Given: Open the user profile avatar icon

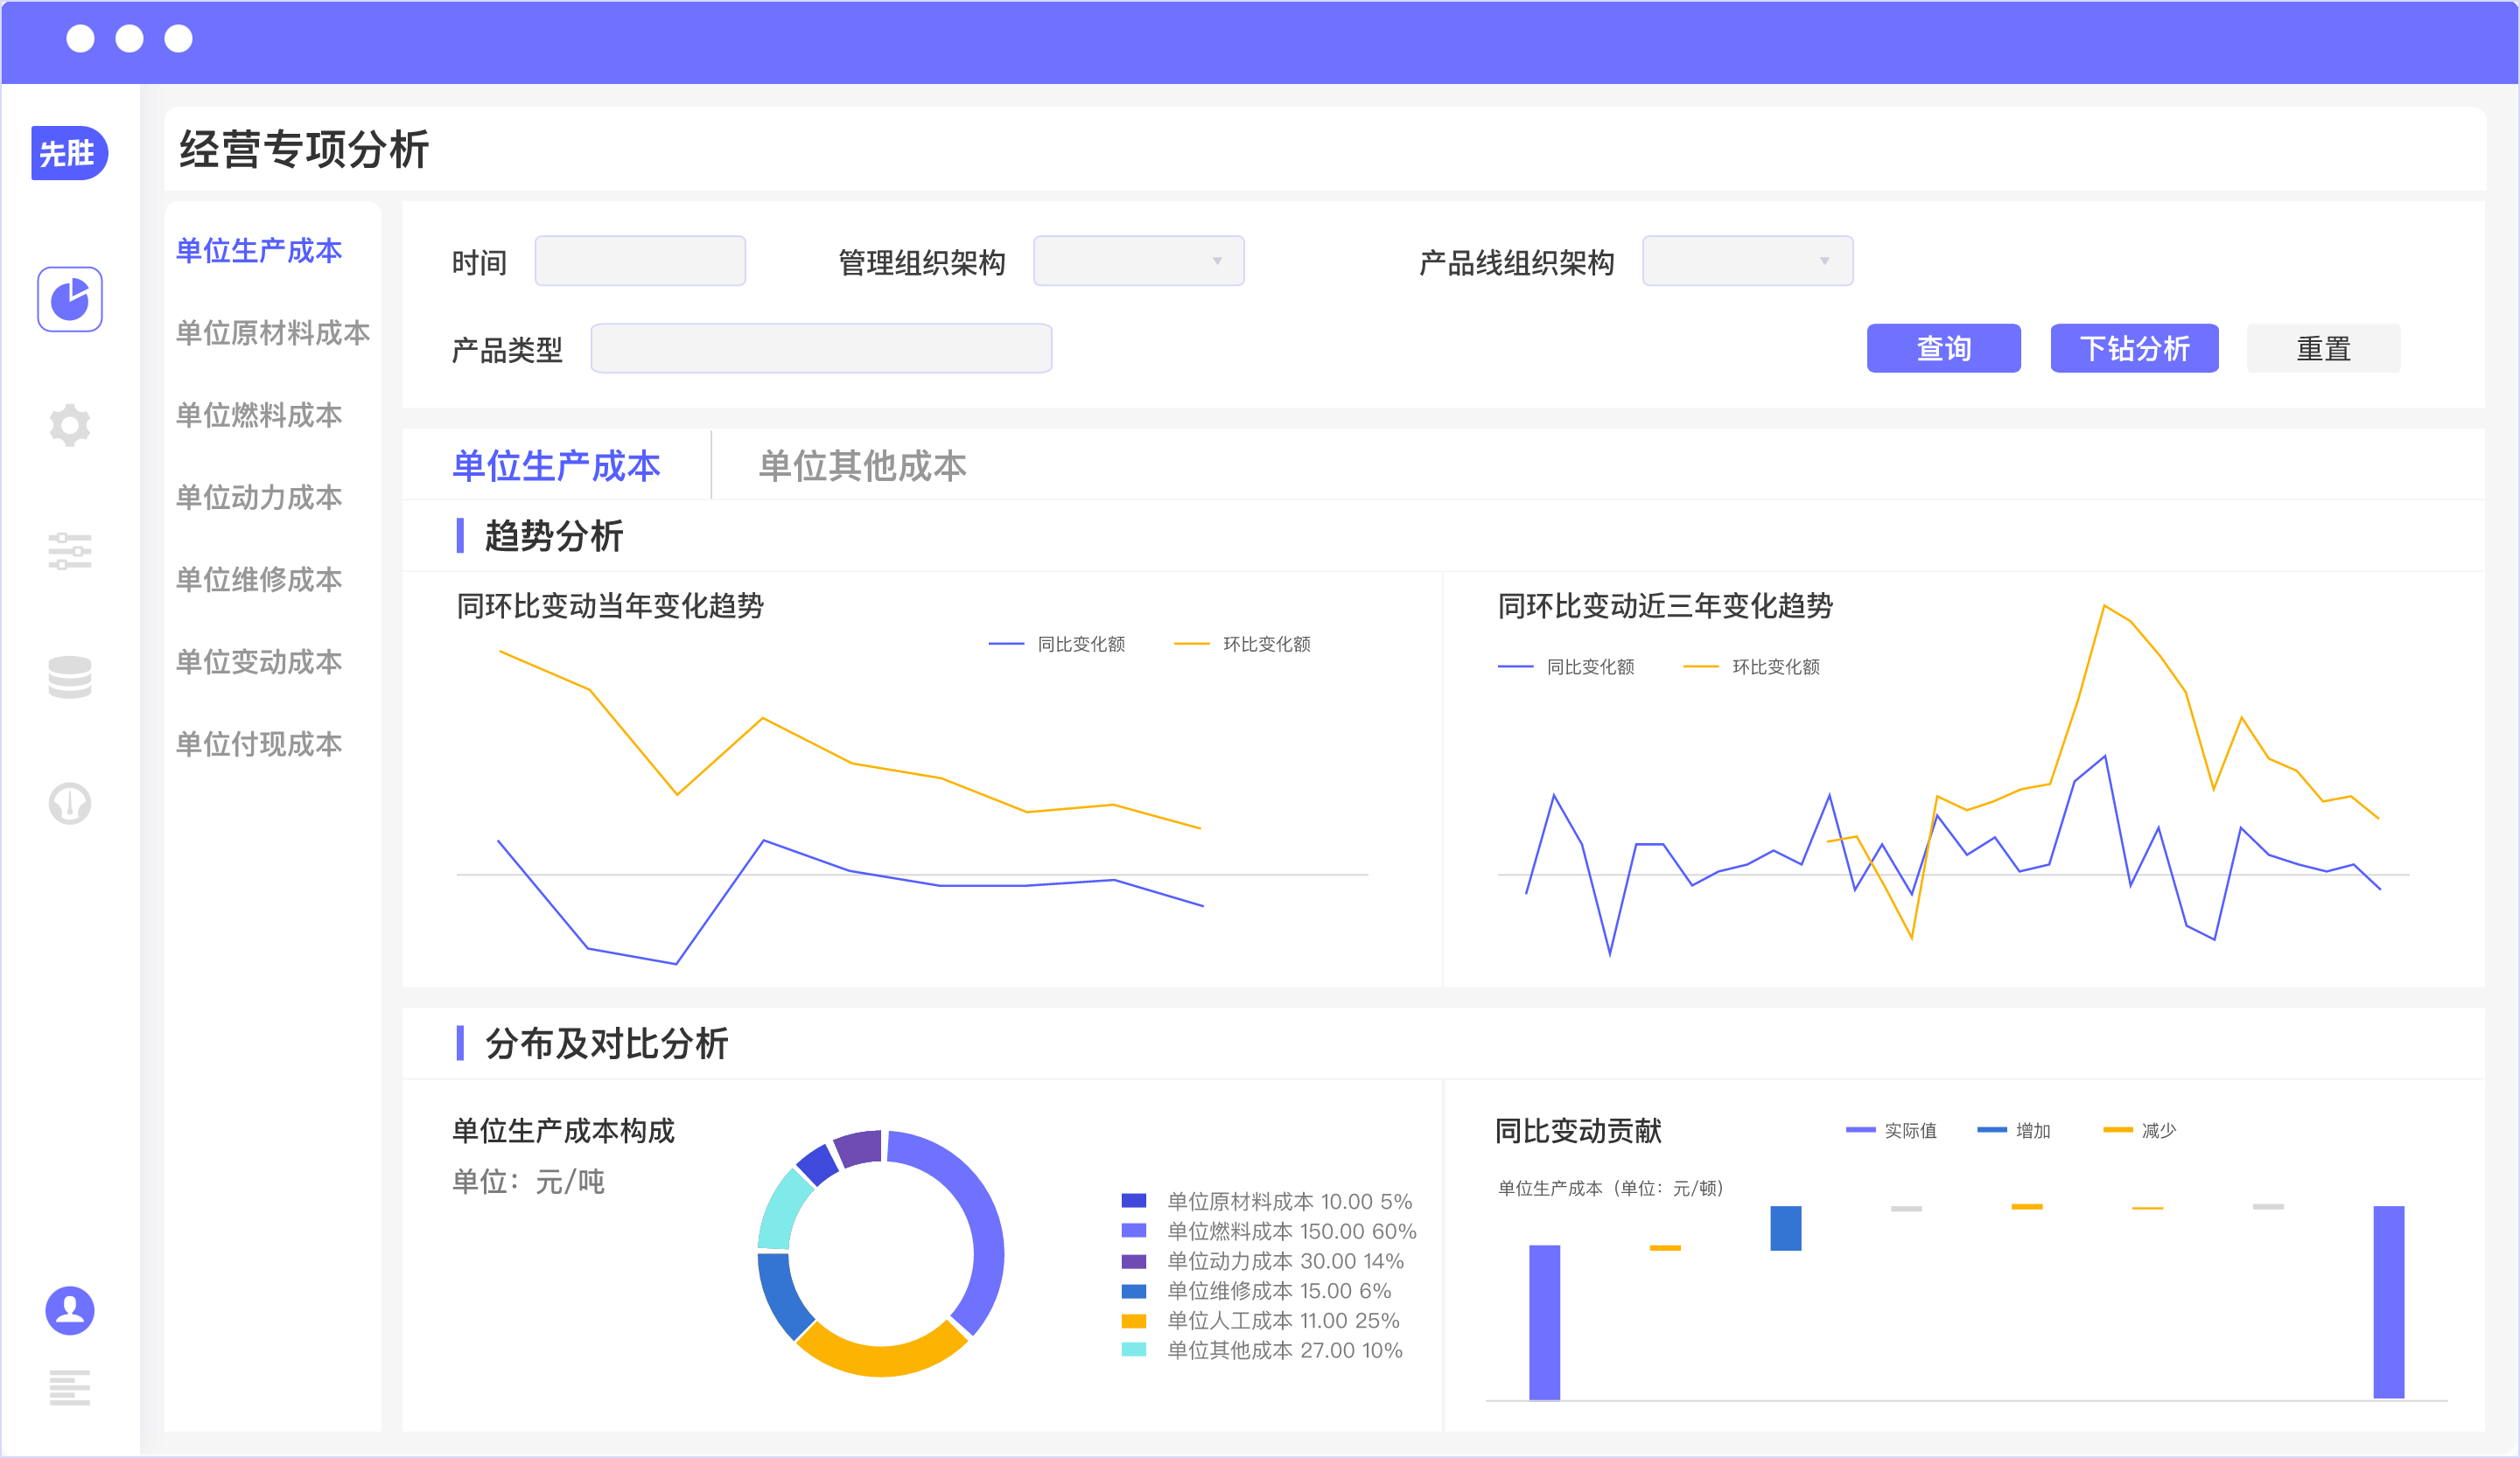Looking at the screenshot, I should click(69, 1309).
